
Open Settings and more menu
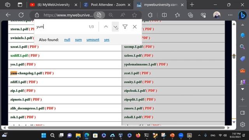point(230,15)
